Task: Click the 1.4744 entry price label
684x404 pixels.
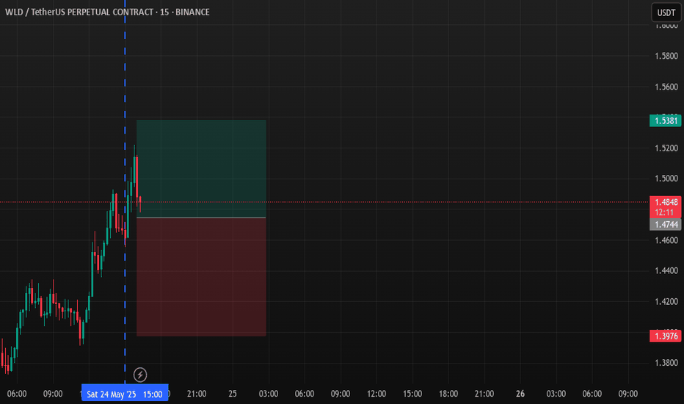Action: [x=665, y=225]
